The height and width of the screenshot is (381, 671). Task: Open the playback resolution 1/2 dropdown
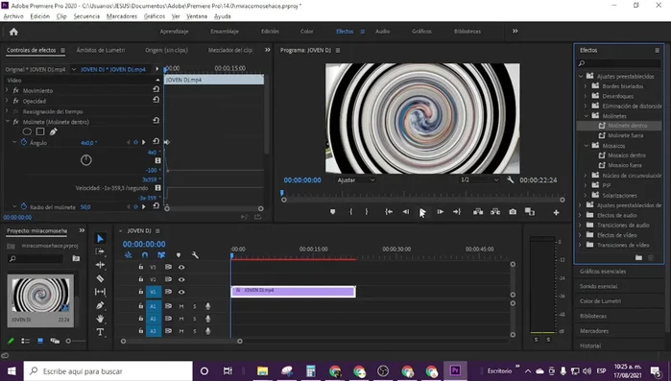[479, 180]
